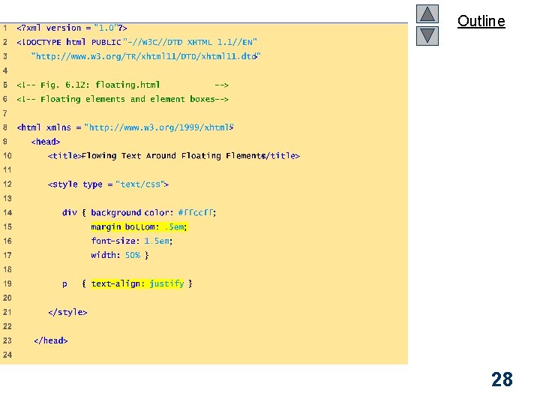
Task: Click the down arrow navigation button
Action: click(427, 36)
